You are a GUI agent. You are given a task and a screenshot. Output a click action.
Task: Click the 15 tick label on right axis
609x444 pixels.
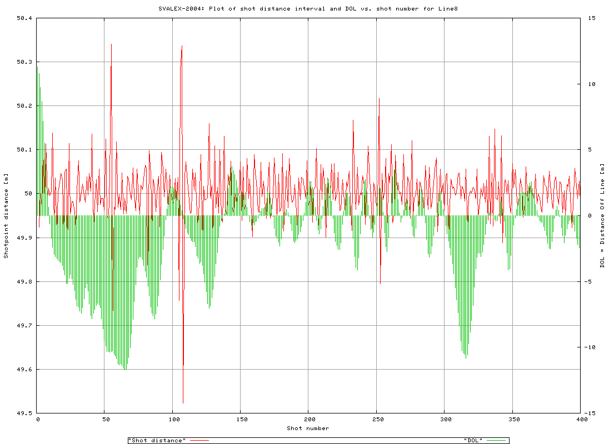click(591, 18)
